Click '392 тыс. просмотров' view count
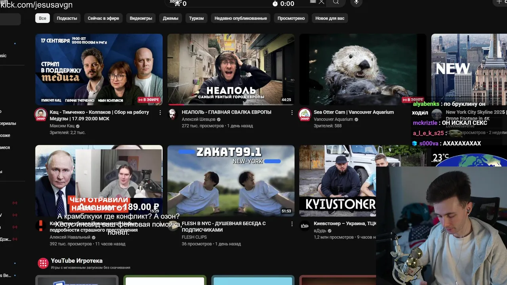The image size is (507, 285). pos(71,244)
